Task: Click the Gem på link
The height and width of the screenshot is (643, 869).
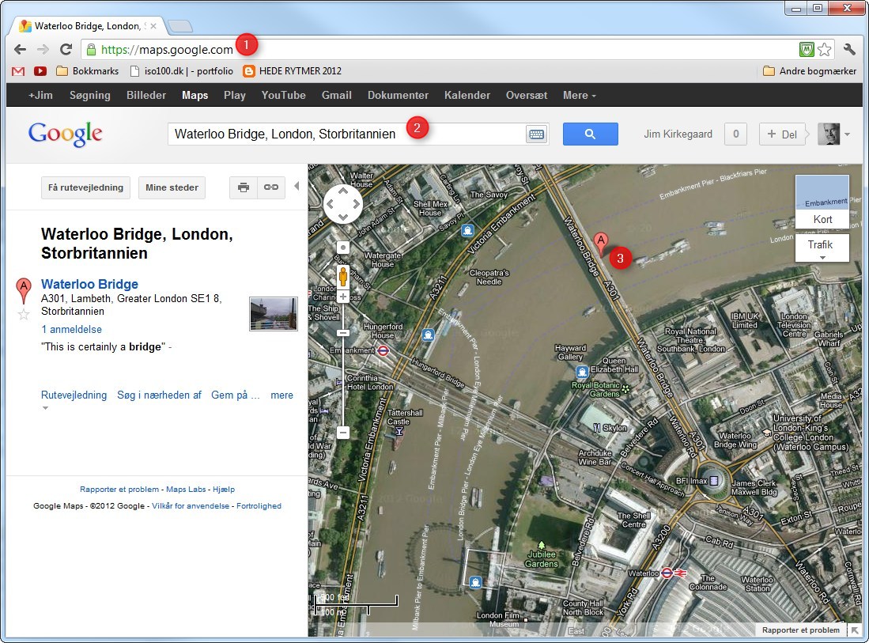Action: point(235,395)
